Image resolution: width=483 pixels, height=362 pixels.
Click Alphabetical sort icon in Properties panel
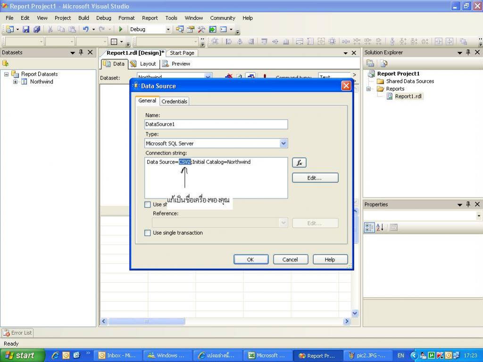[x=380, y=228]
